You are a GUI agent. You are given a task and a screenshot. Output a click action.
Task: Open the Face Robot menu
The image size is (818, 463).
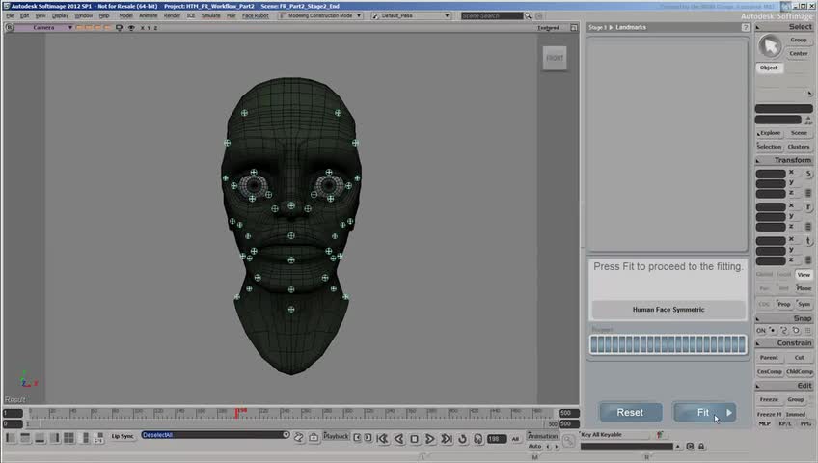pos(255,16)
